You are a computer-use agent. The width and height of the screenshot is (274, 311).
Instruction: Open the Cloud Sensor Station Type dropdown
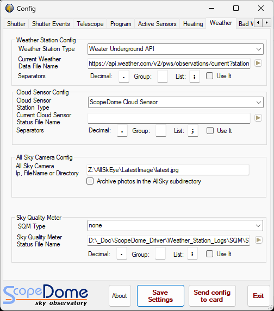(x=176, y=103)
